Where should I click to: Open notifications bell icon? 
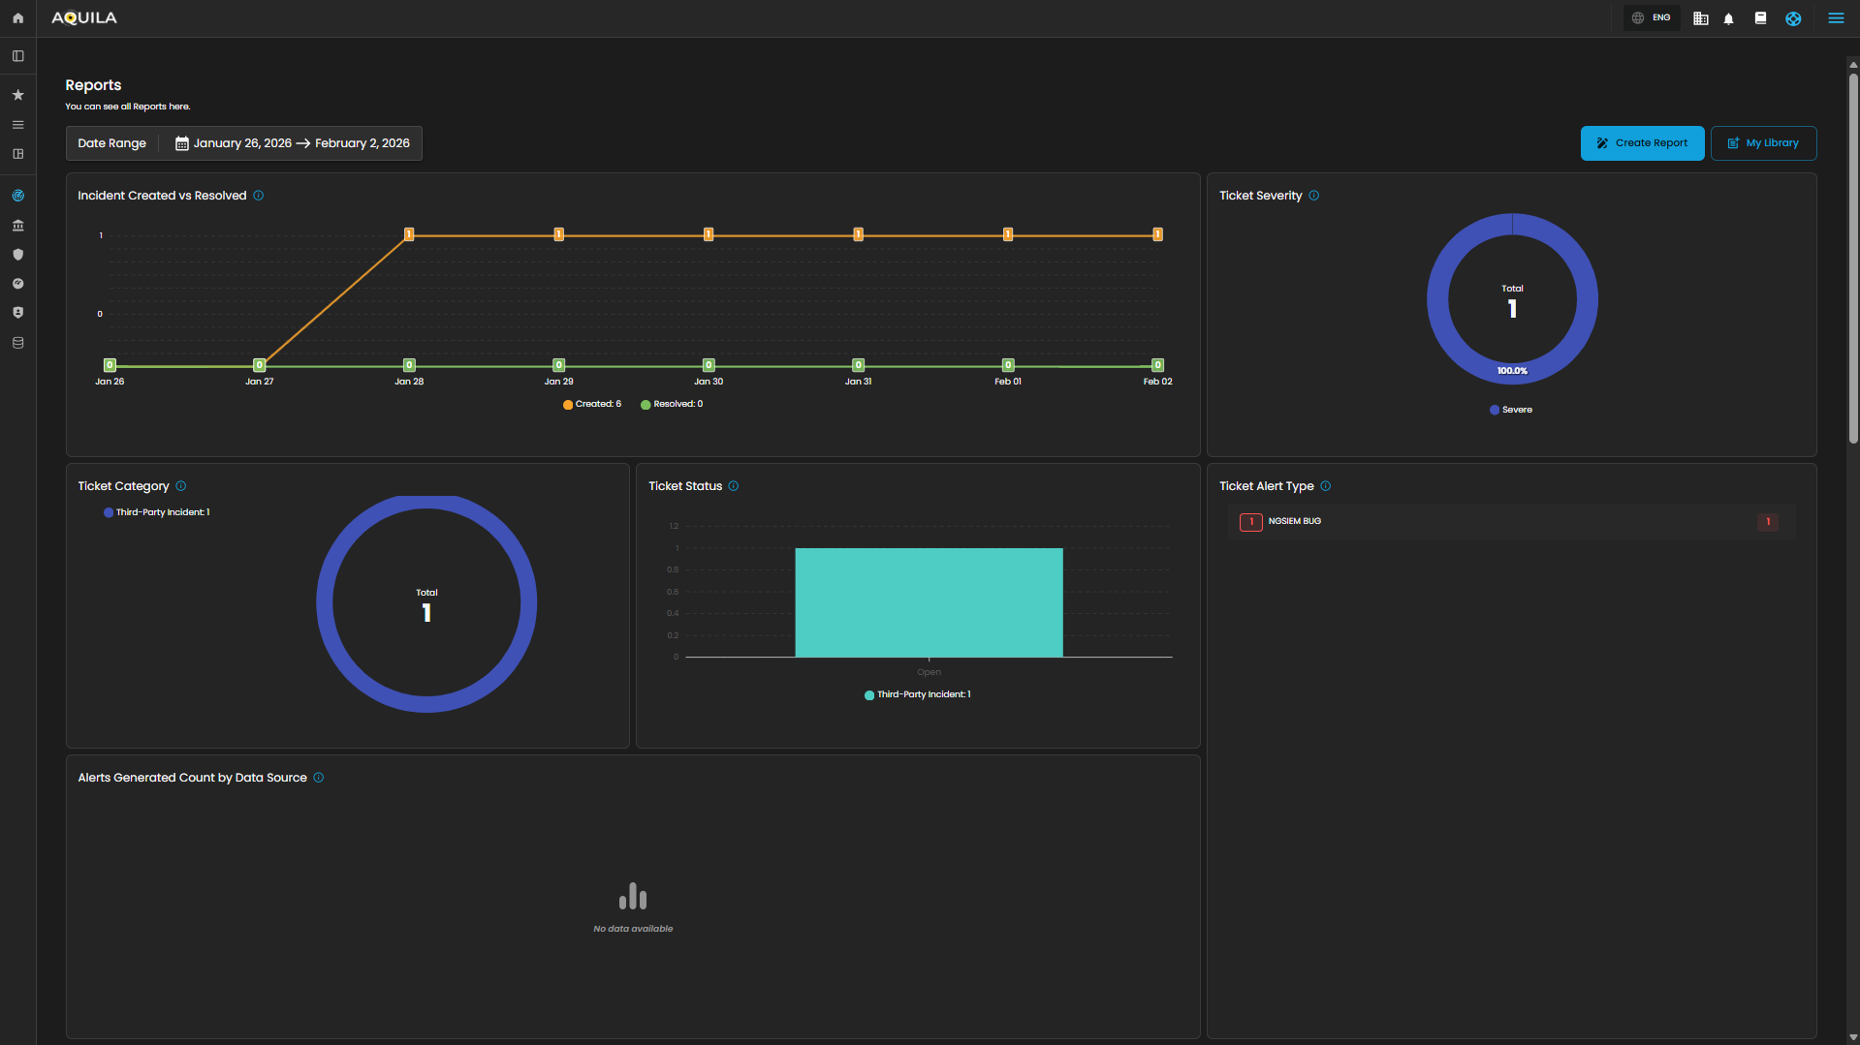[x=1728, y=18]
